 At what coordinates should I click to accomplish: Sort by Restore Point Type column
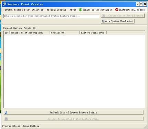point(93,33)
